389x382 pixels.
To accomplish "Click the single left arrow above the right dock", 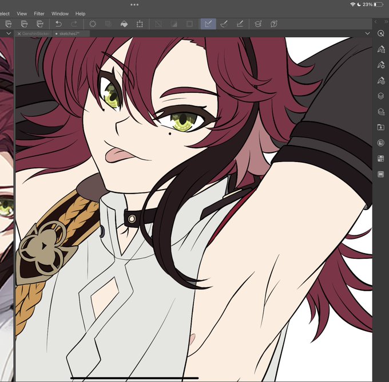I will (x=376, y=22).
